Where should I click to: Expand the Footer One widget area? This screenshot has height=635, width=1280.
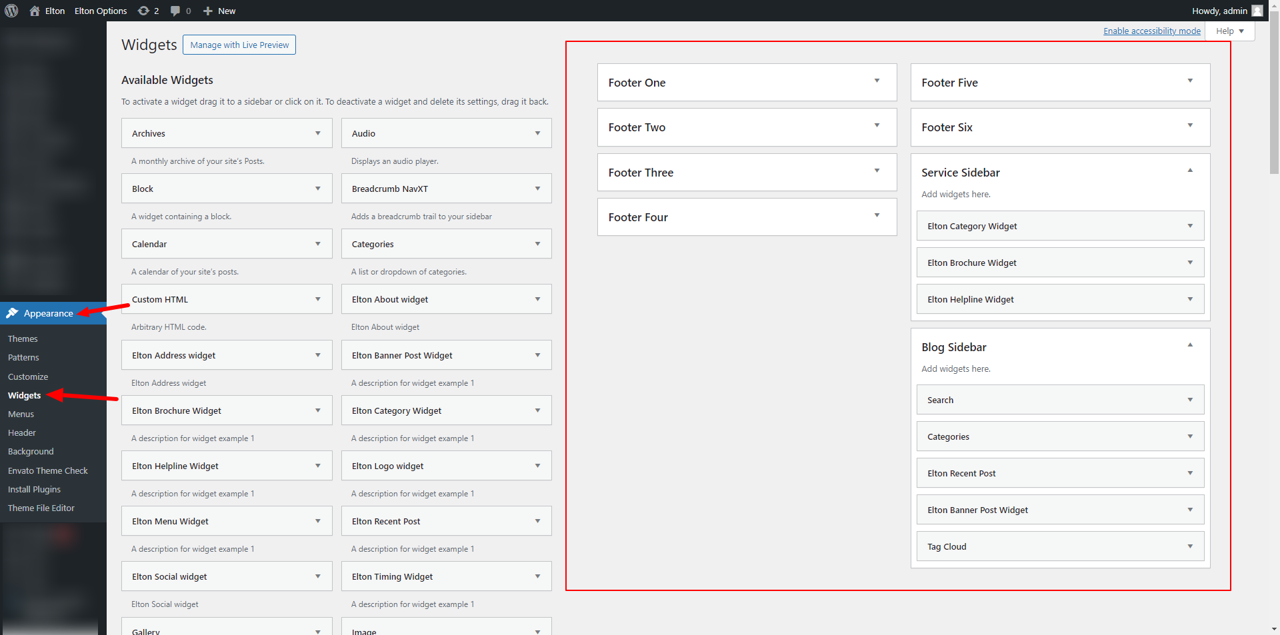[877, 81]
